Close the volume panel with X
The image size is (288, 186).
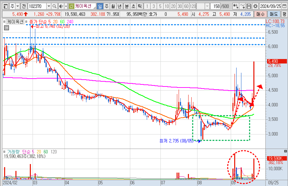(x=285, y=151)
